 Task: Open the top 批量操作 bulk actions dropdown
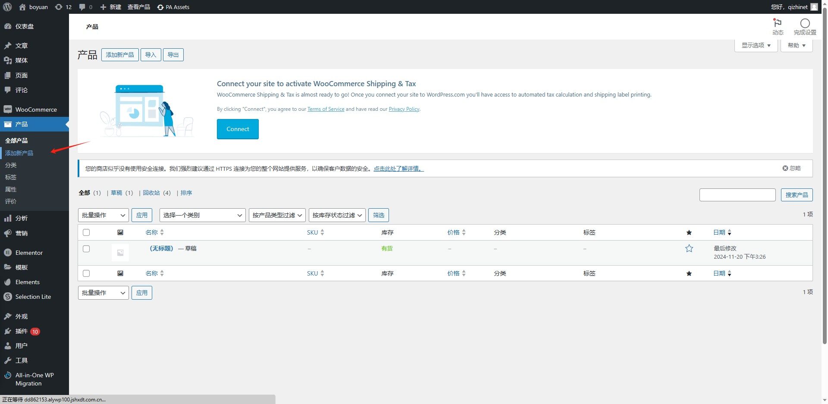click(x=103, y=215)
